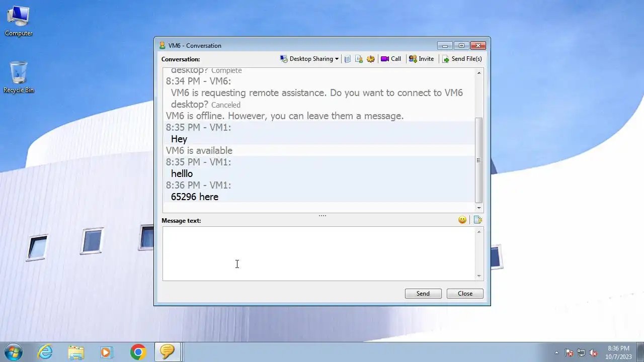Image resolution: width=644 pixels, height=362 pixels.
Task: Launch Google Chrome from taskbar
Action: point(138,352)
